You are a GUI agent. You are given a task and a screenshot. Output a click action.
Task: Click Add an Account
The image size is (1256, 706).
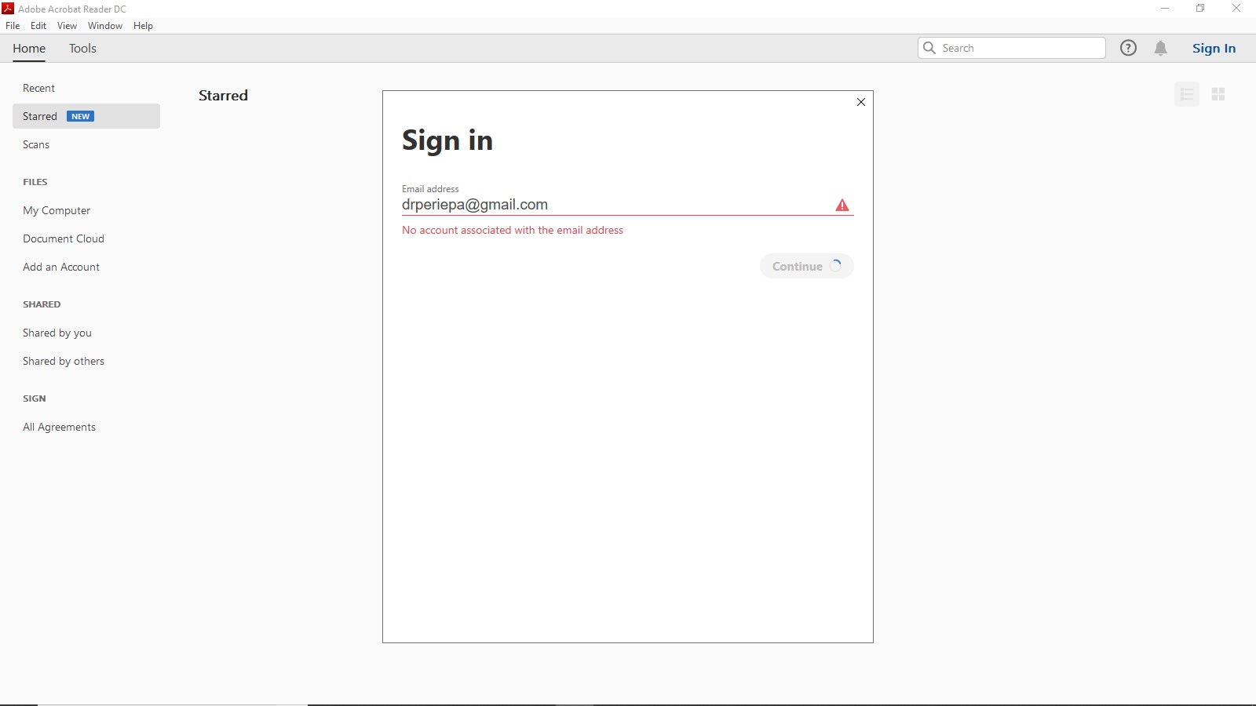pyautogui.click(x=61, y=267)
